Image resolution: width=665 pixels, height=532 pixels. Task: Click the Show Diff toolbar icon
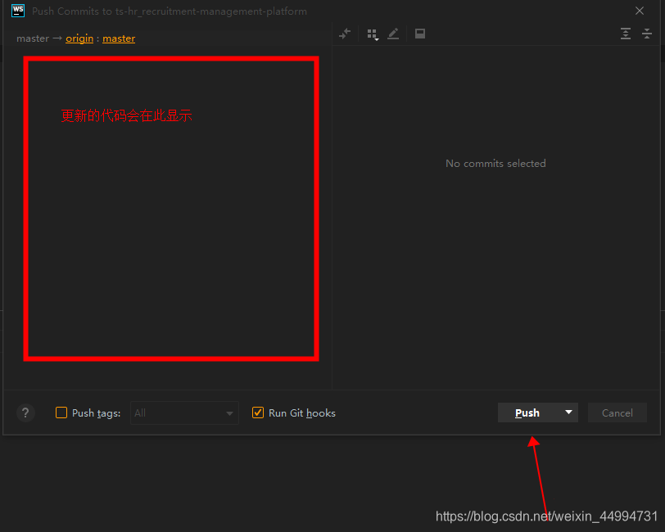click(345, 34)
